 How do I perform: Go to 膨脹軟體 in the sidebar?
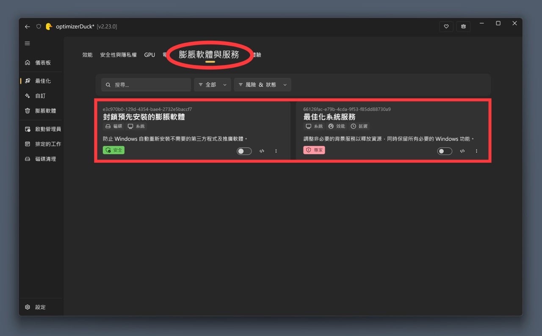pos(41,111)
